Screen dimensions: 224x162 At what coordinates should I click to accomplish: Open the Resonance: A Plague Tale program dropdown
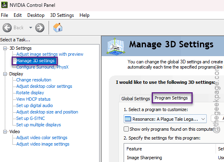[x=165, y=119]
